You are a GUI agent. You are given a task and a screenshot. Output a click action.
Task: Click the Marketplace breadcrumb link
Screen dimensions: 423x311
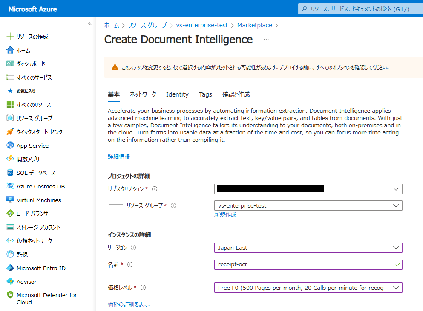tap(254, 25)
